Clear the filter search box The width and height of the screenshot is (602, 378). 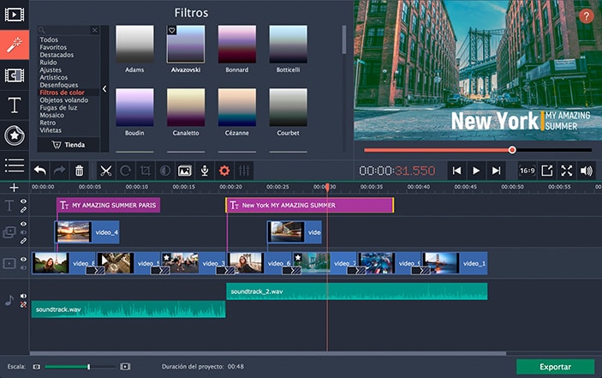click(x=95, y=30)
